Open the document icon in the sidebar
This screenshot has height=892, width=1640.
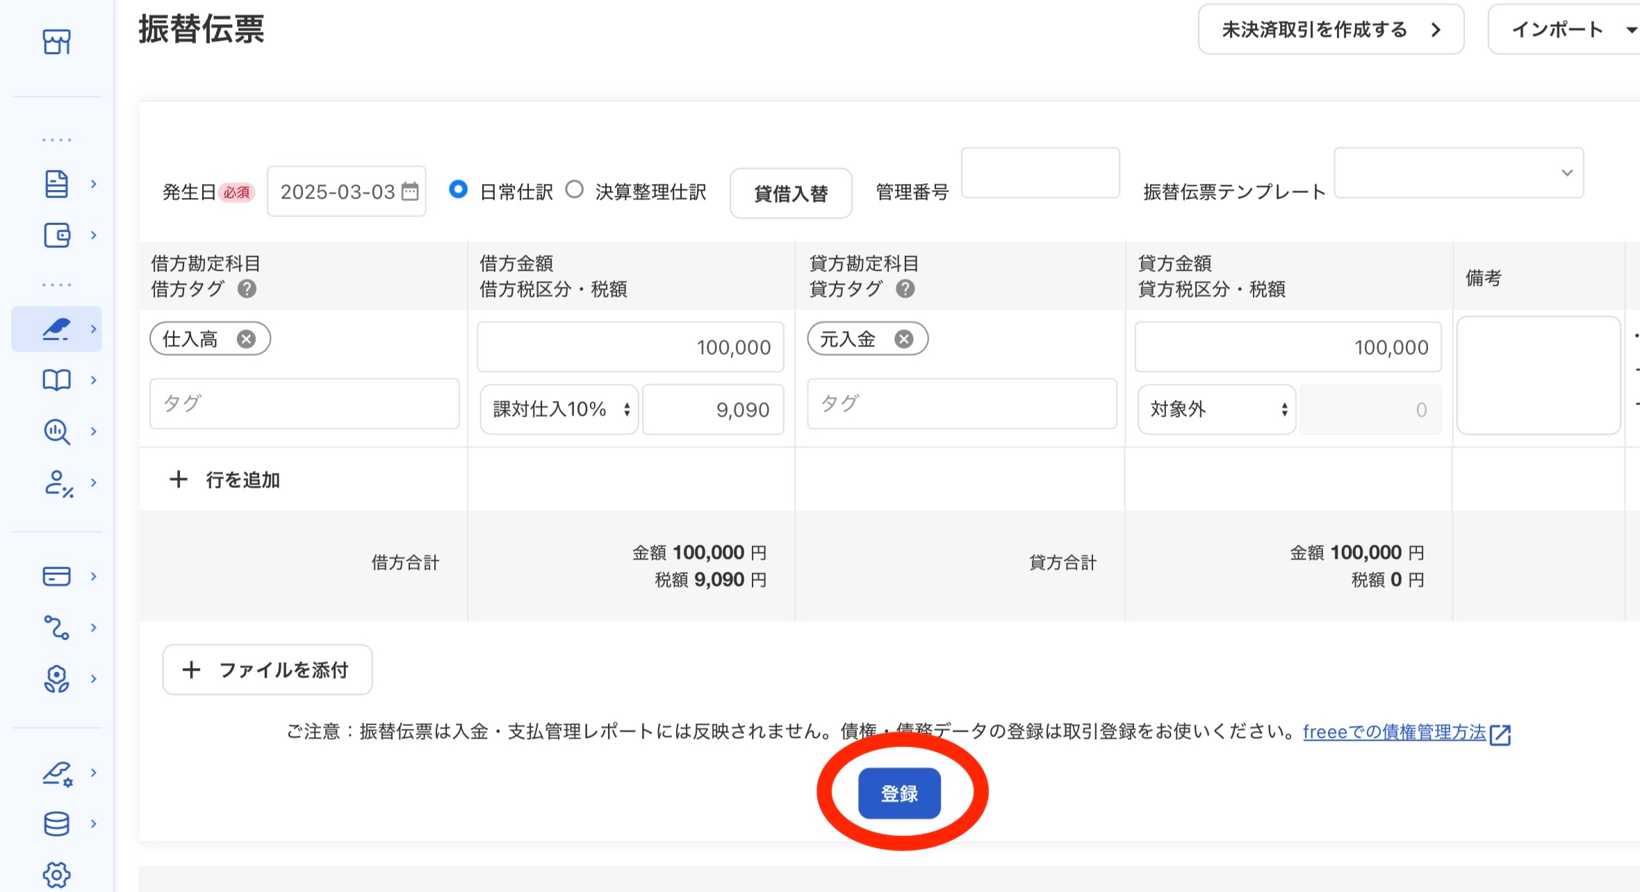click(56, 184)
